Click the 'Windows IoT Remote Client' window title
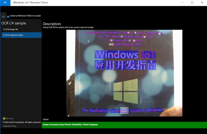 click(30, 3)
